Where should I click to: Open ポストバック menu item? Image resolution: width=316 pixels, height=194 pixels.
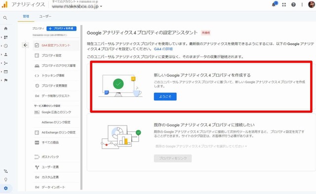coord(56,157)
